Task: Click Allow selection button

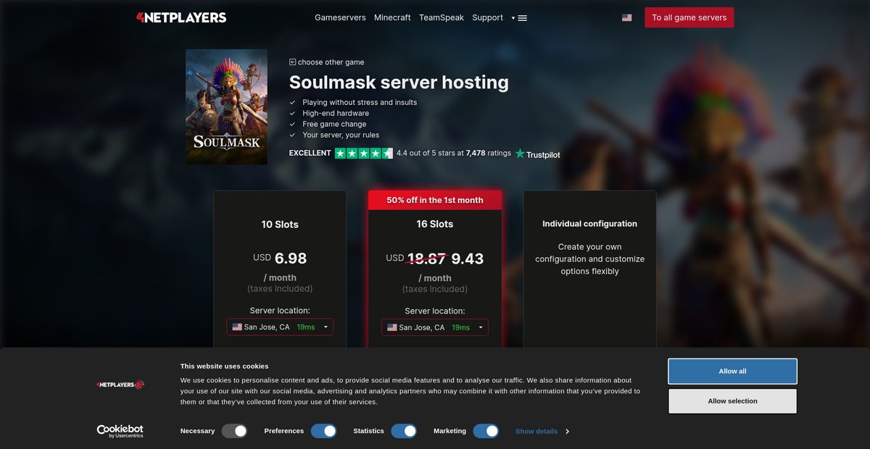Action: pos(732,401)
